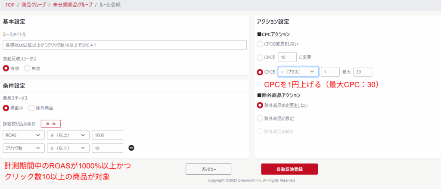Open the ROAS condition dropdown
This screenshot has width=441, height=189.
[x=23, y=135]
